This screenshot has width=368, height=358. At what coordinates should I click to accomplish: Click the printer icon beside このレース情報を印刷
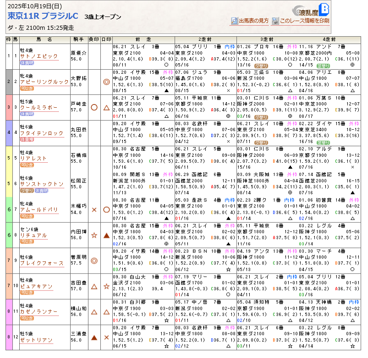275,21
